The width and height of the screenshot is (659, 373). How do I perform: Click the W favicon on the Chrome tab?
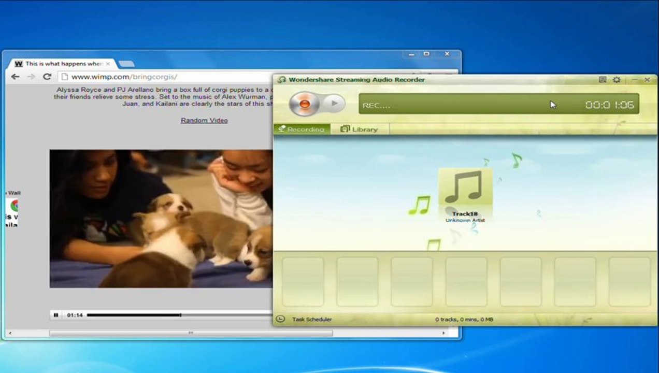pyautogui.click(x=19, y=64)
